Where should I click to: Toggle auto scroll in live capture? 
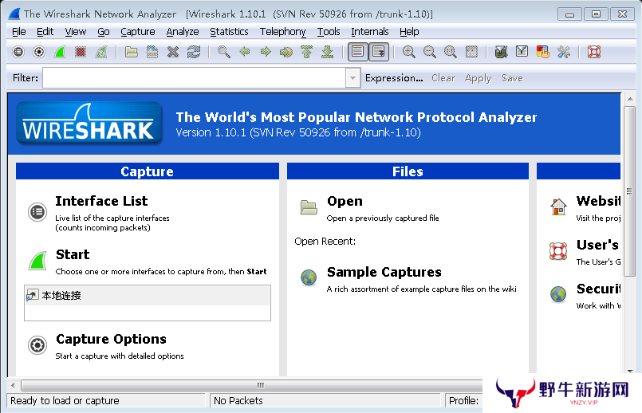(x=379, y=52)
